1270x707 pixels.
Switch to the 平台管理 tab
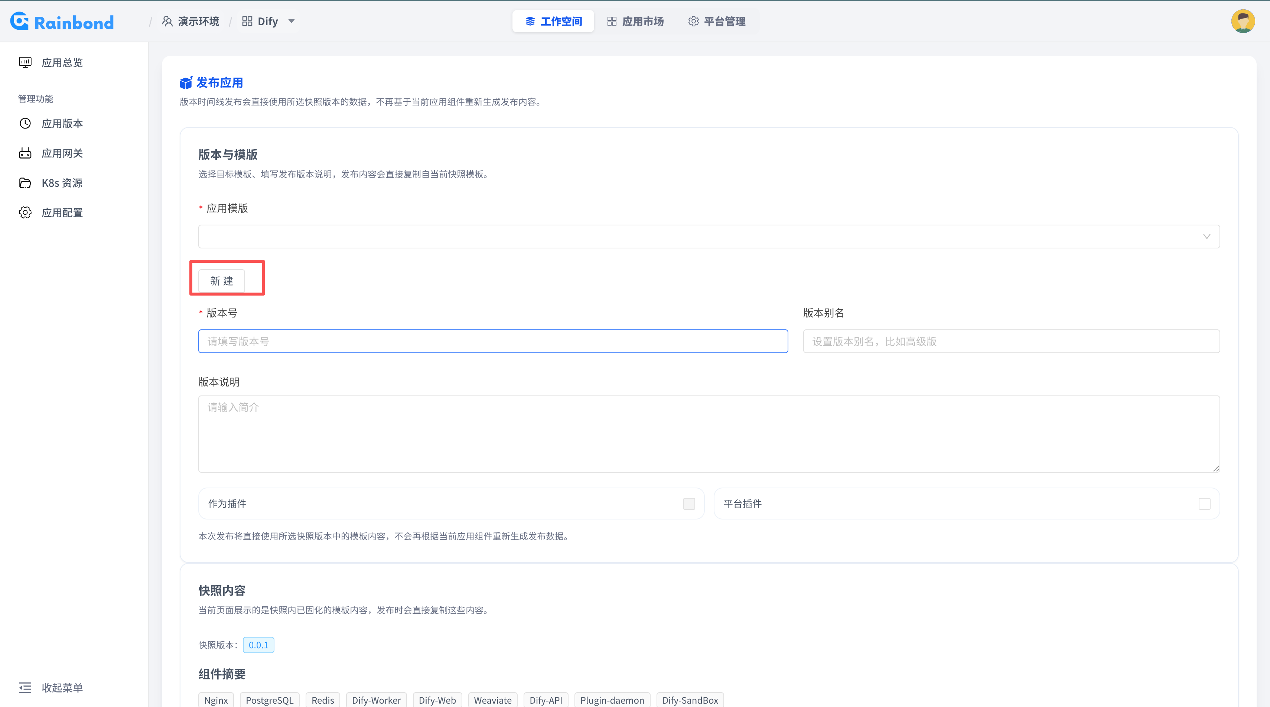point(717,21)
